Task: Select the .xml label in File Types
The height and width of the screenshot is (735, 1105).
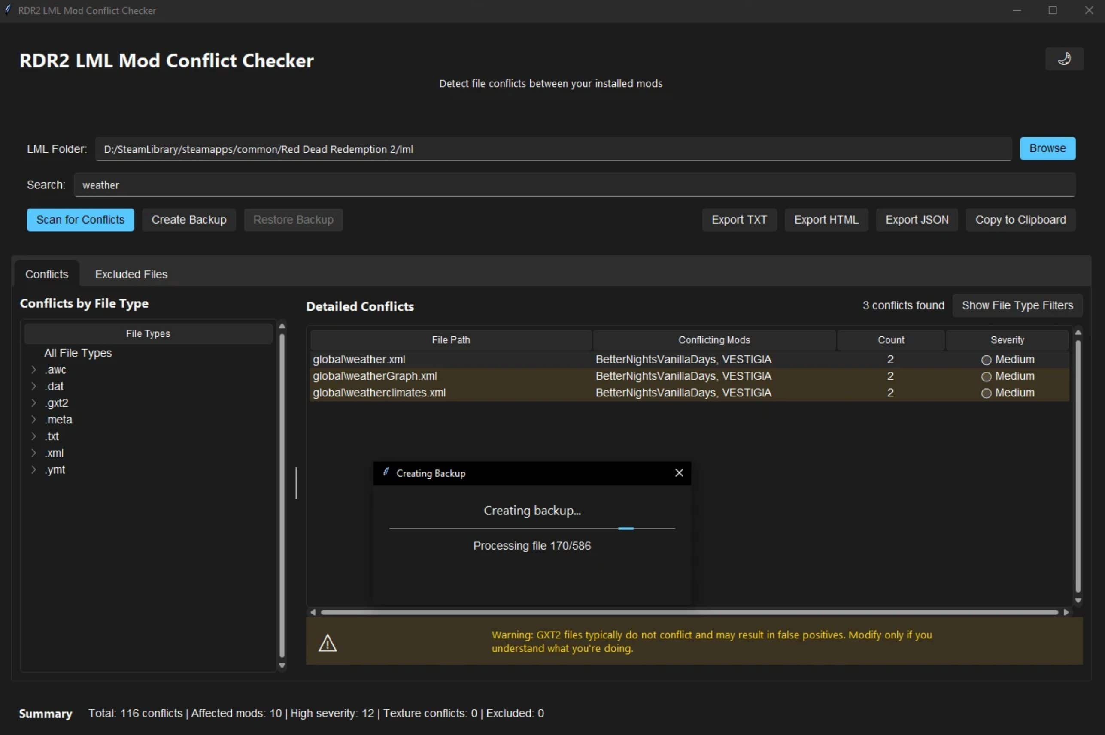Action: (55, 453)
